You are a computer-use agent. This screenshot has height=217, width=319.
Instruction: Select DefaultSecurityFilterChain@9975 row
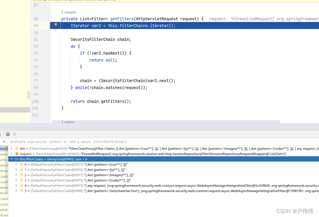point(164,164)
